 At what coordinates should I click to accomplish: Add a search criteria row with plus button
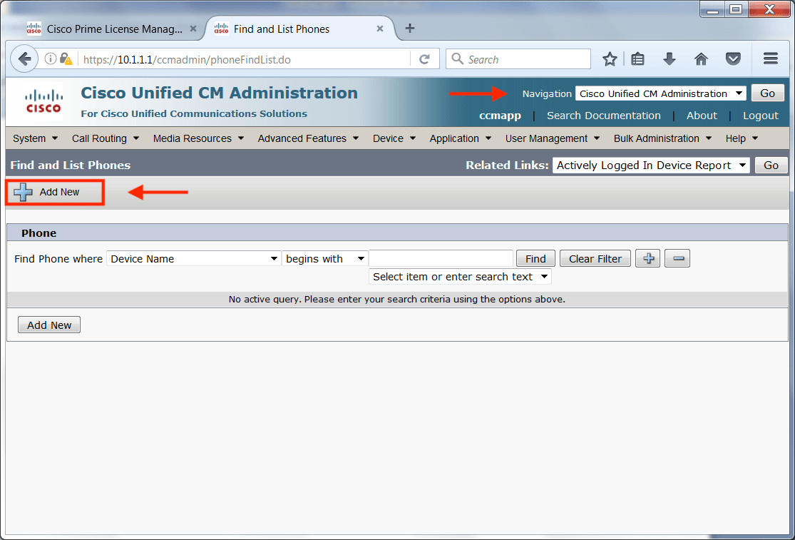tap(648, 259)
